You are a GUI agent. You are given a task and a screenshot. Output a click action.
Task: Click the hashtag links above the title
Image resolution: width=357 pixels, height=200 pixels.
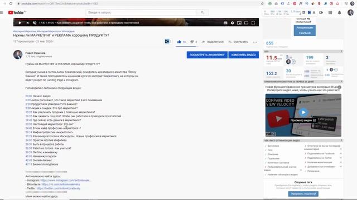coord(44,31)
